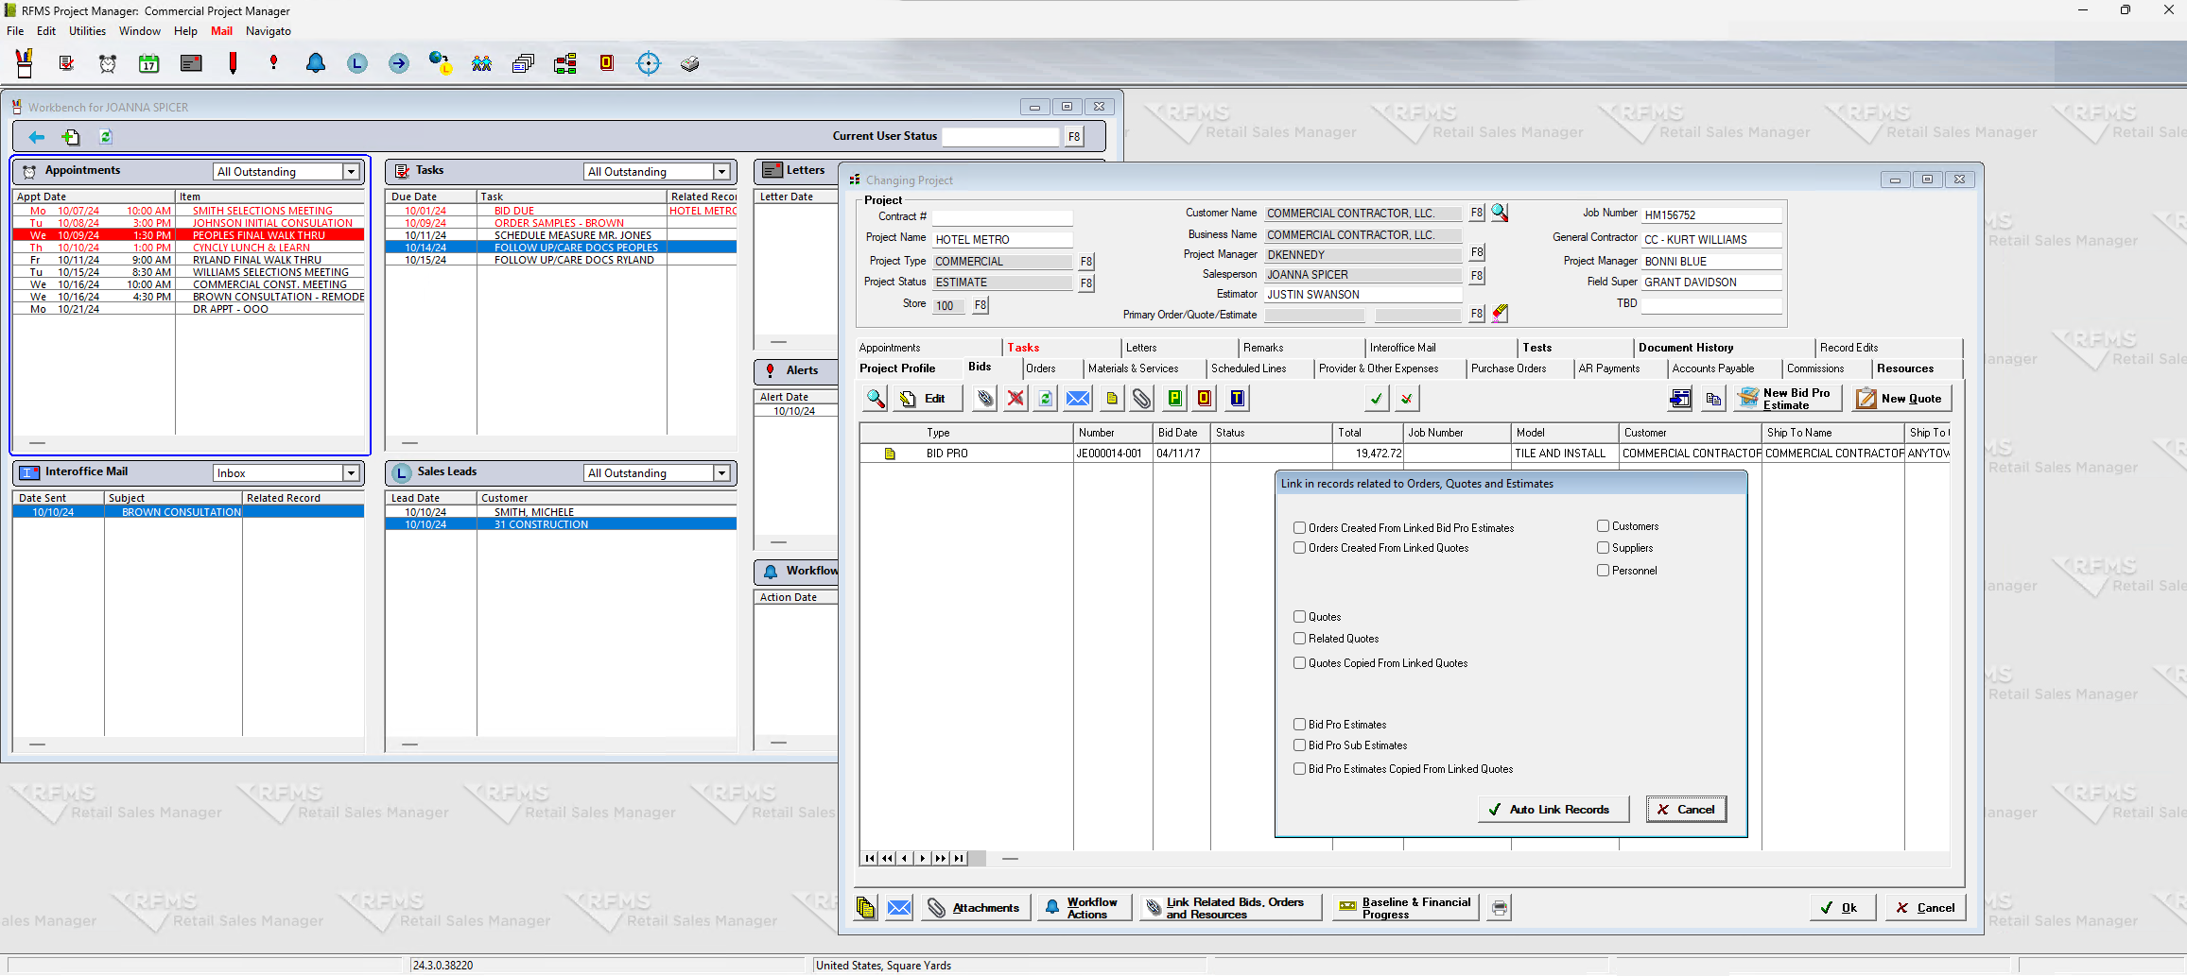
Task: Click the green checkmark icon below the Bids tabs
Action: click(x=1376, y=399)
